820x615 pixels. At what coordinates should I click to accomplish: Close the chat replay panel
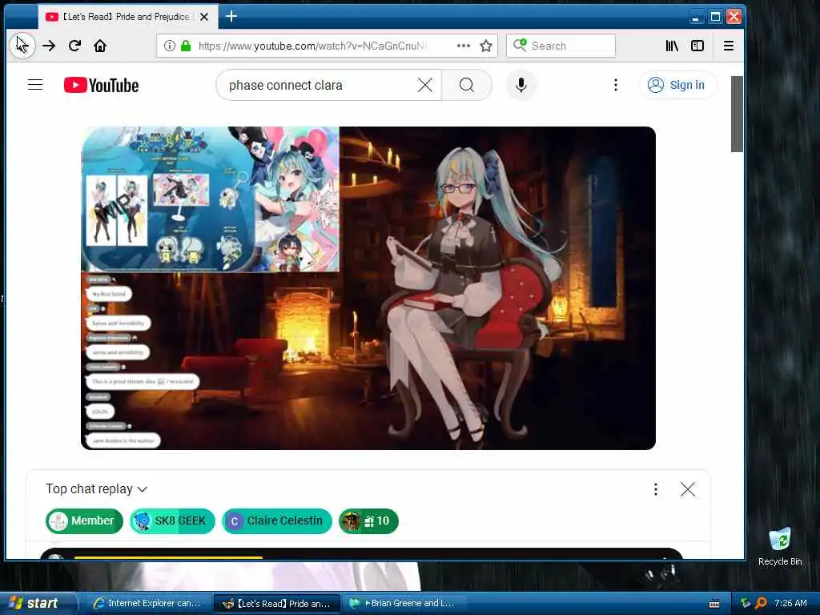tap(688, 489)
